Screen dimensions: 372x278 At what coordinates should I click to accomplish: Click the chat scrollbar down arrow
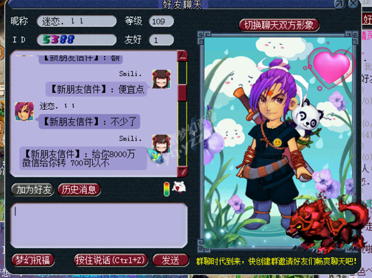[182, 171]
